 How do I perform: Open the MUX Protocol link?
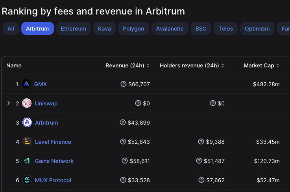click(53, 180)
